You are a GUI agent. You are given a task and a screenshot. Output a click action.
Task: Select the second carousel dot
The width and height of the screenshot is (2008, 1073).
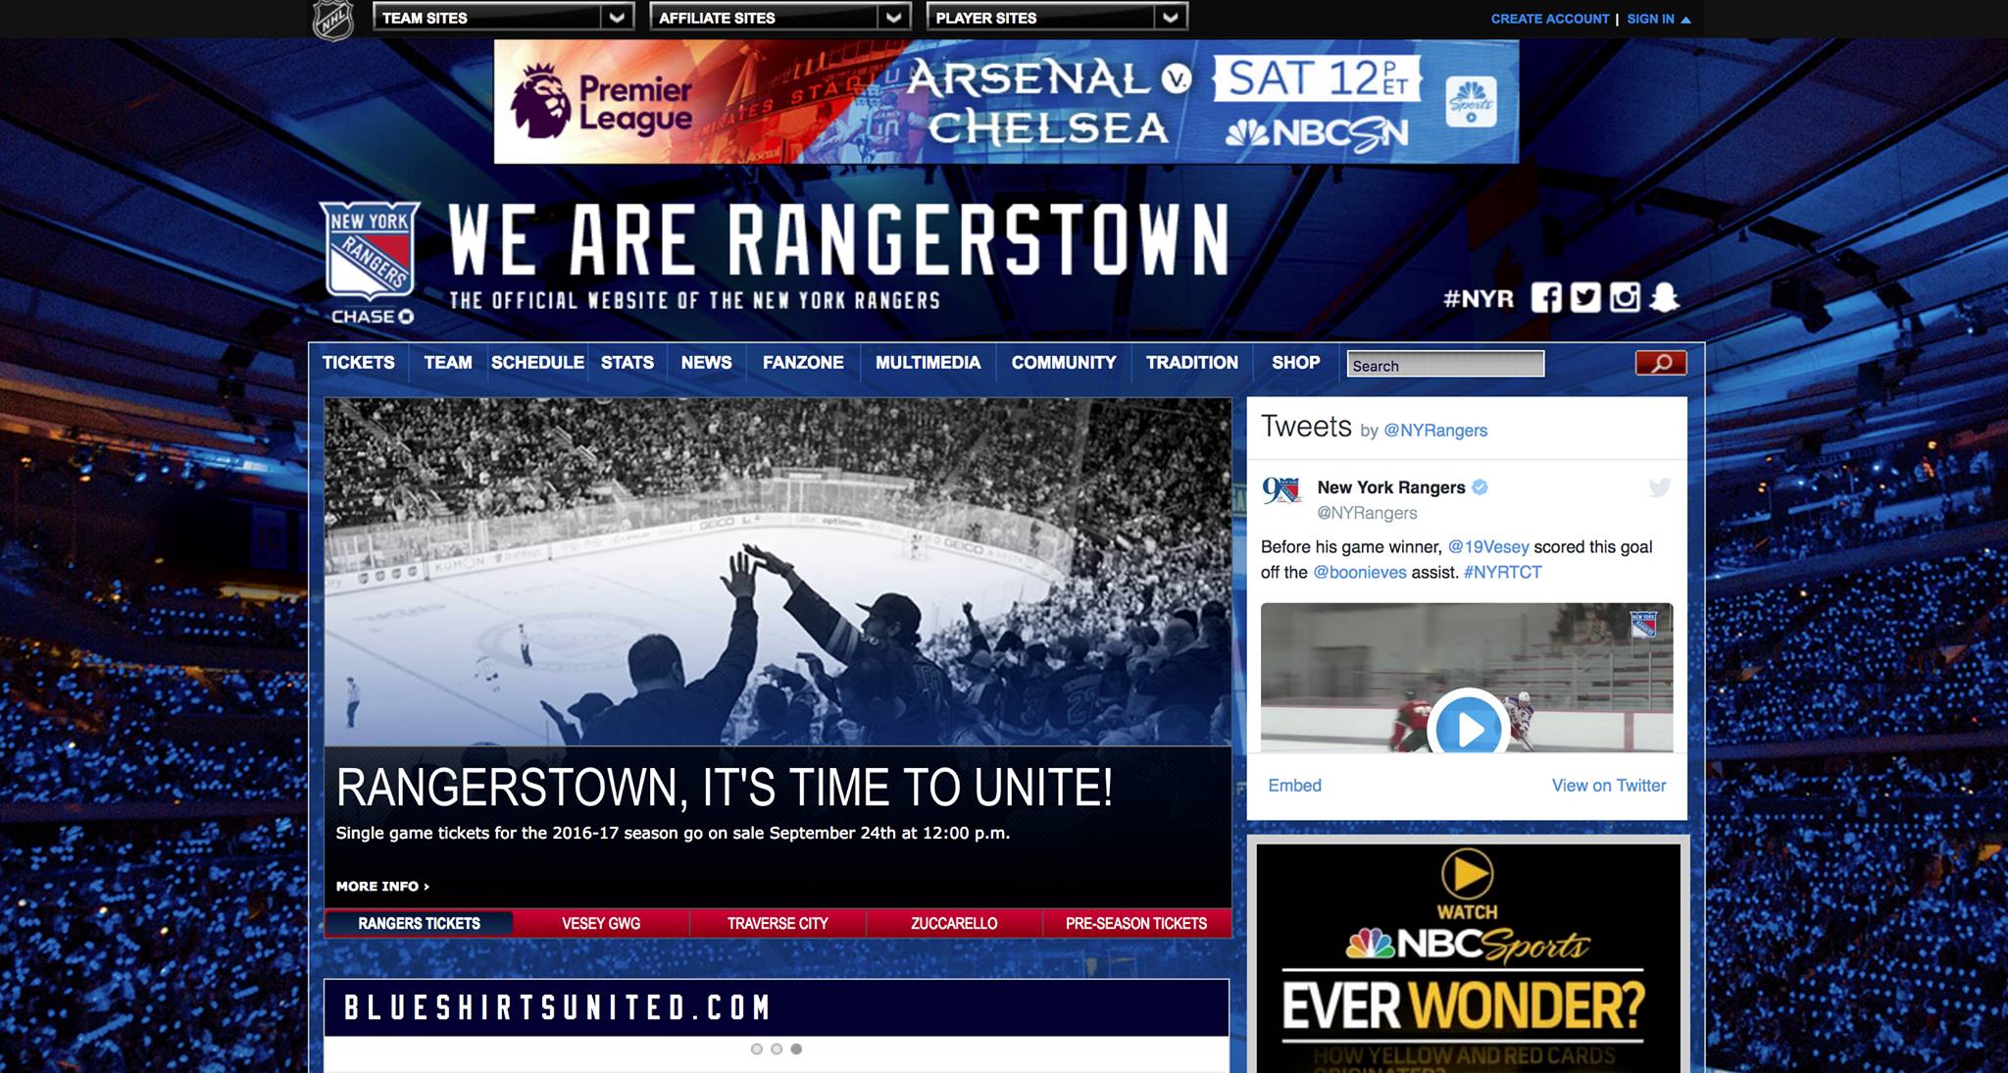(x=777, y=1048)
